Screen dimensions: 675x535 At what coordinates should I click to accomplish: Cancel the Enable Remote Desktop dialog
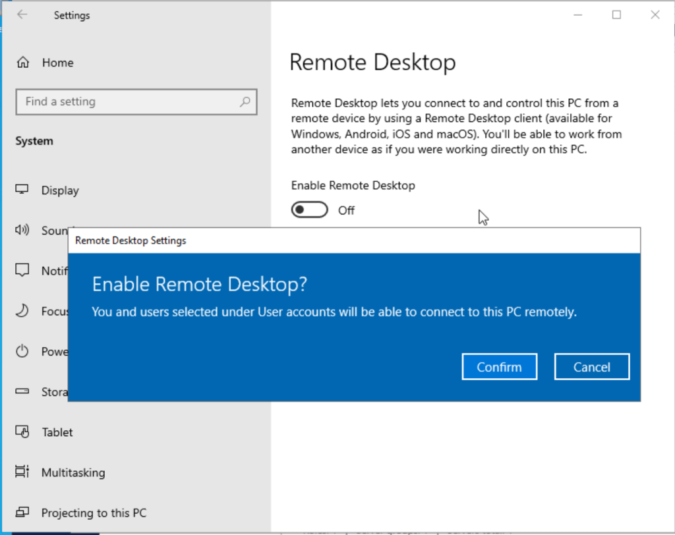tap(591, 367)
